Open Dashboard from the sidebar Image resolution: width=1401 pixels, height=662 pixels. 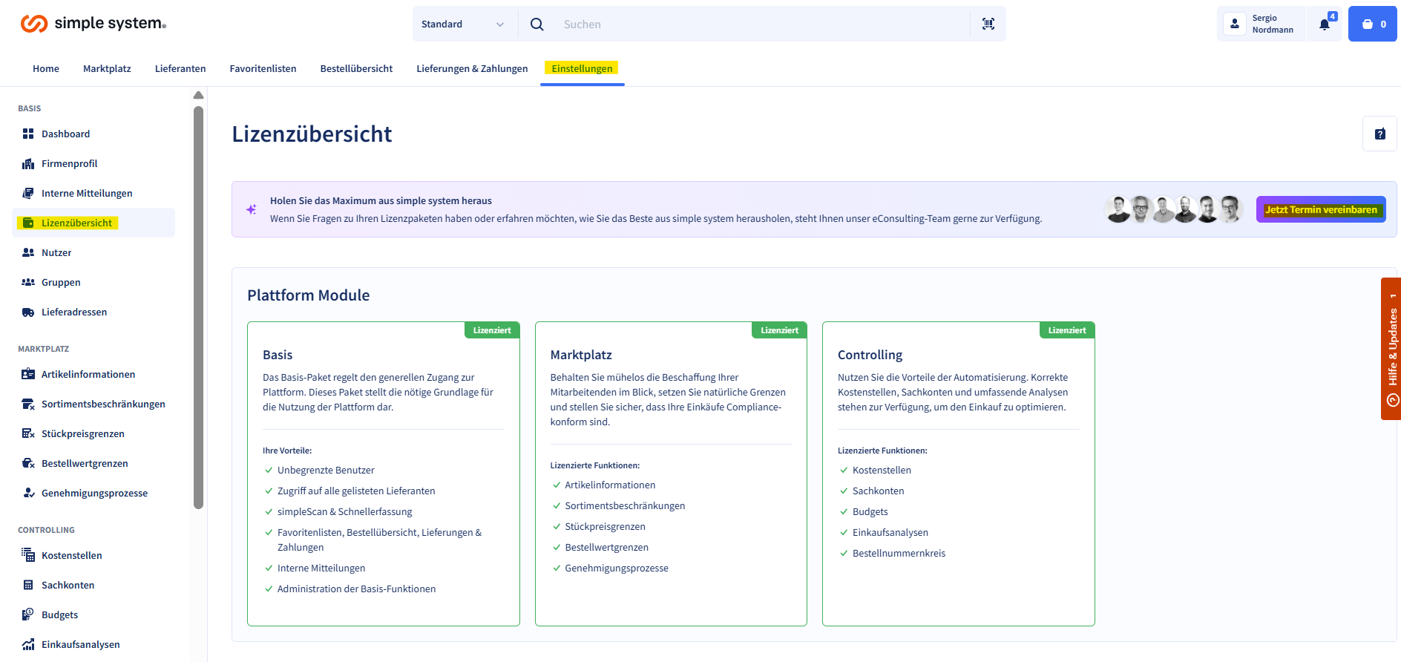pos(65,134)
